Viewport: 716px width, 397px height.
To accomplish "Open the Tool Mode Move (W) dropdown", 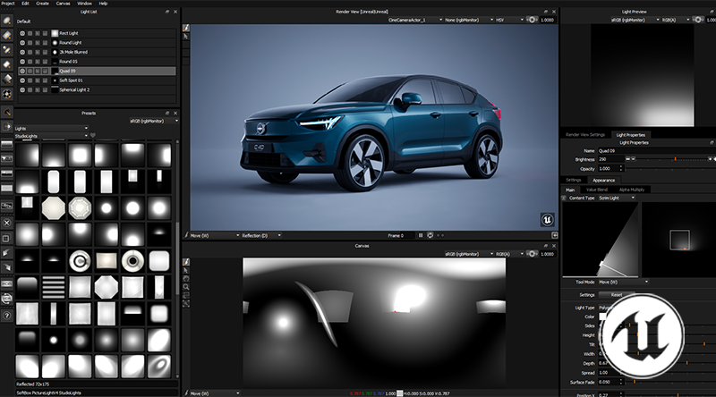I will (623, 282).
